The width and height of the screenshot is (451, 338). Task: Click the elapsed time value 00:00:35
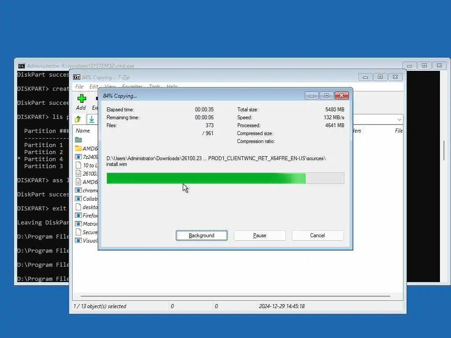click(x=204, y=110)
